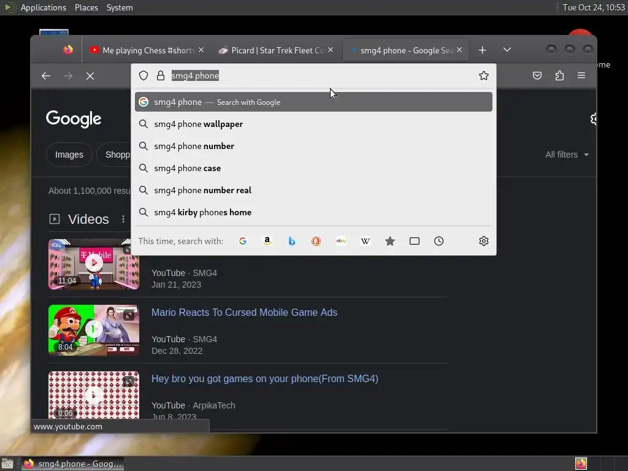Search this time with Bing icon
The width and height of the screenshot is (628, 471).
[x=292, y=241]
